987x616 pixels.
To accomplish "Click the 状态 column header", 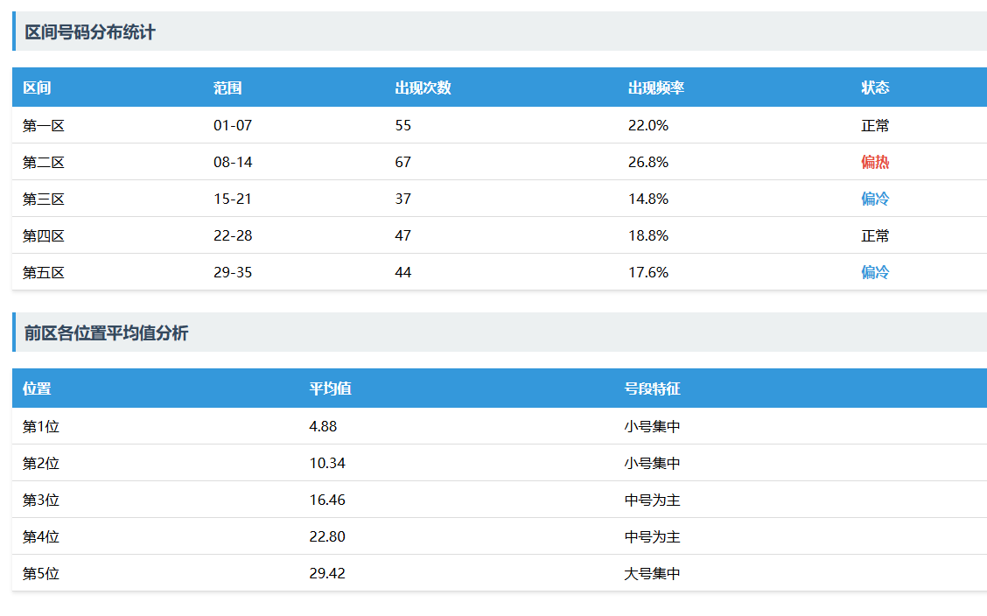I will 875,87.
